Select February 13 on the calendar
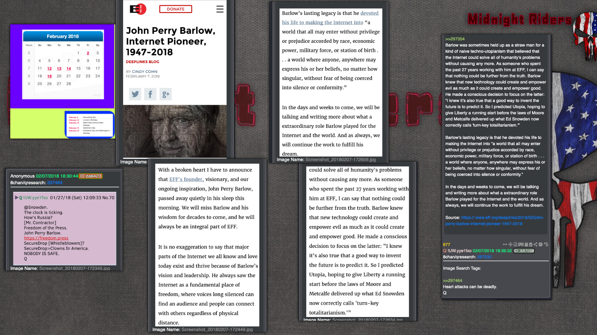The width and height of the screenshot is (597, 335). click(59, 69)
